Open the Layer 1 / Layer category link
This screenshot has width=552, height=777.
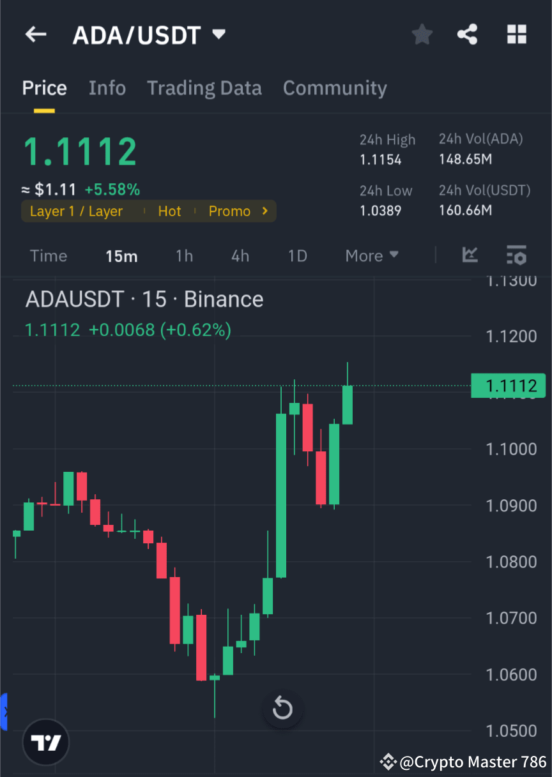click(x=77, y=211)
